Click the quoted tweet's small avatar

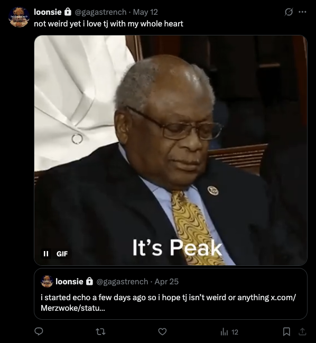point(47,281)
